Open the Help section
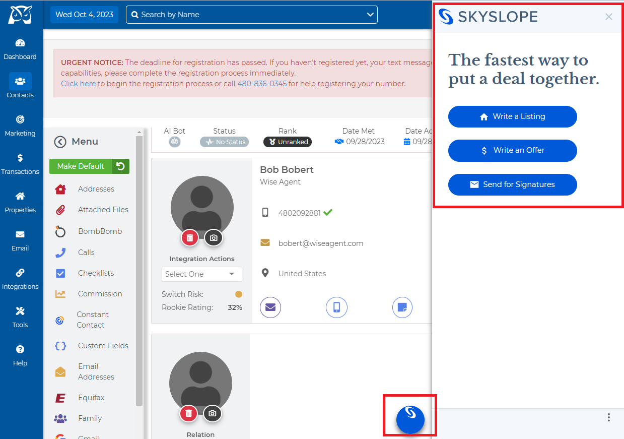The width and height of the screenshot is (624, 439). point(20,356)
